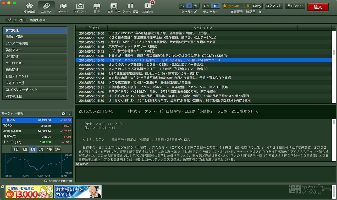
Task: Open the PCサイト link button
Action: click(x=295, y=6)
